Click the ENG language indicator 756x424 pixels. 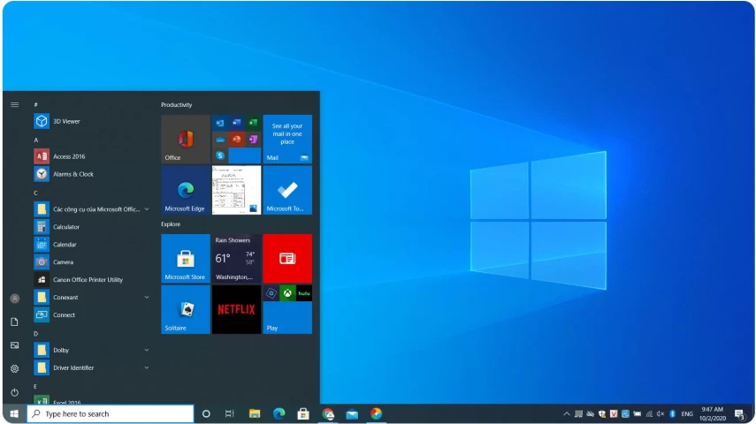[687, 414]
